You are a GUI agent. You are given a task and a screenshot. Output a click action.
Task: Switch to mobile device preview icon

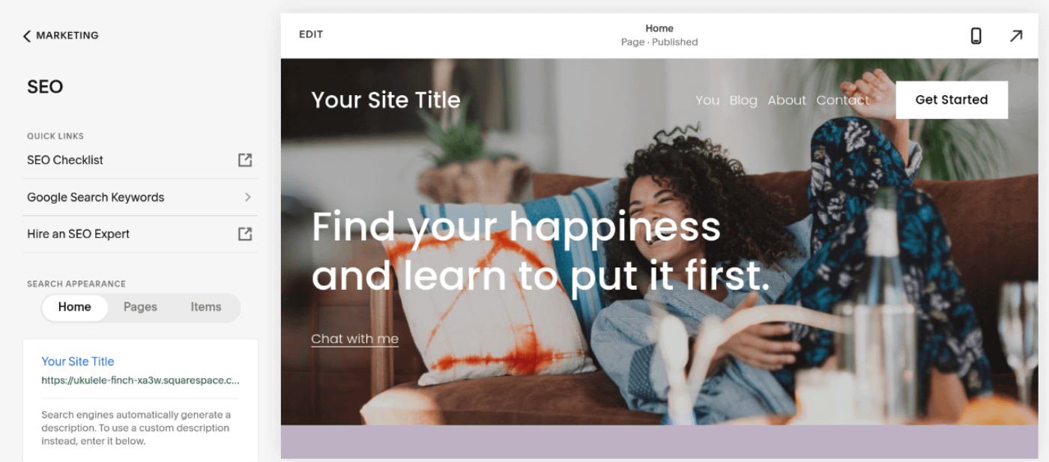tap(976, 35)
